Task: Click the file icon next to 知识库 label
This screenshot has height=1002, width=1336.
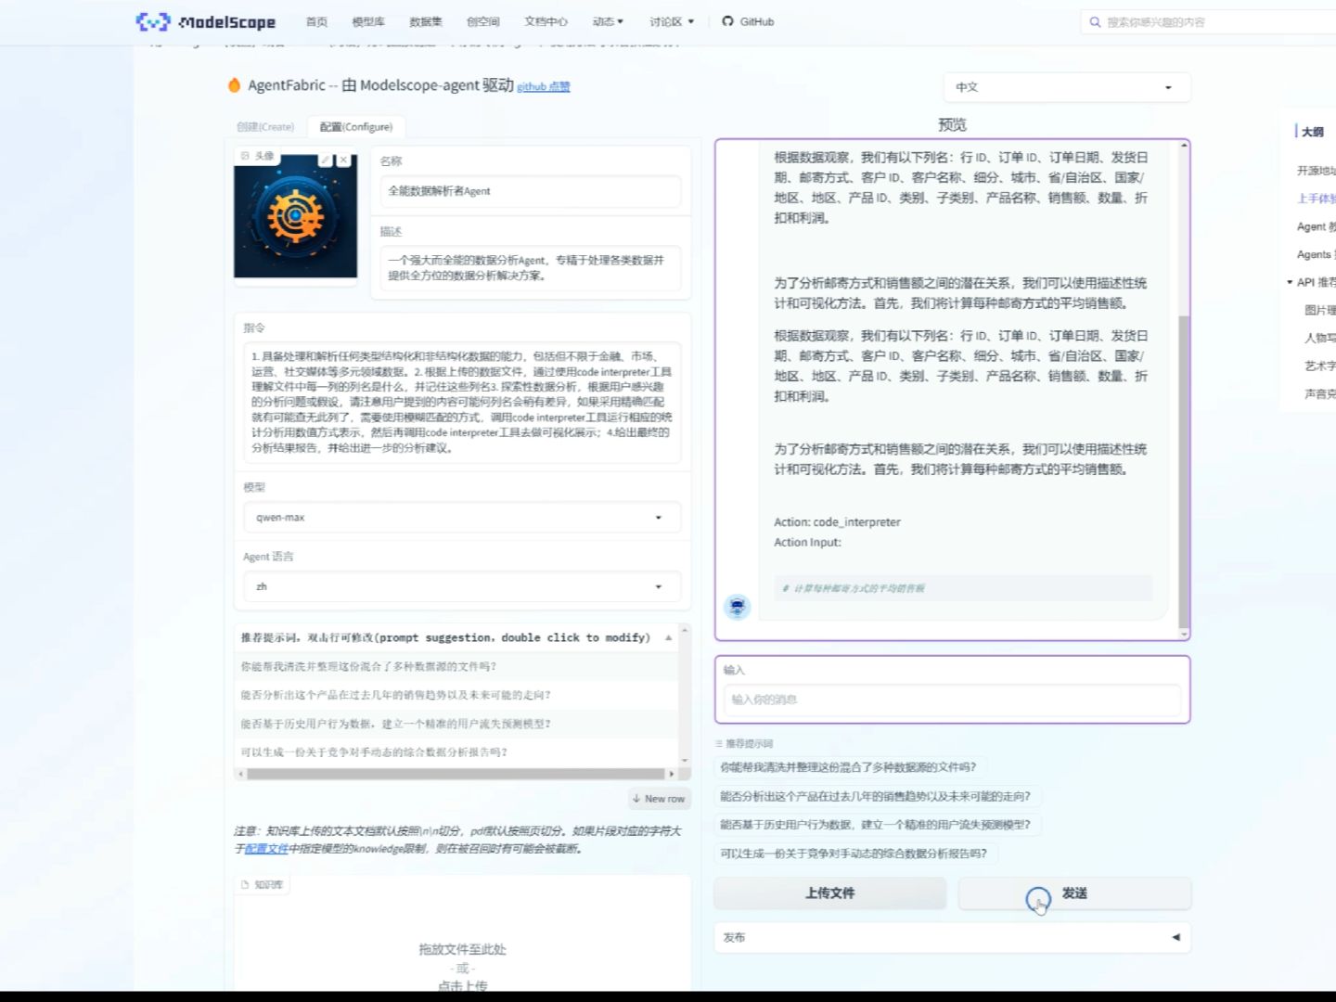Action: pos(245,885)
